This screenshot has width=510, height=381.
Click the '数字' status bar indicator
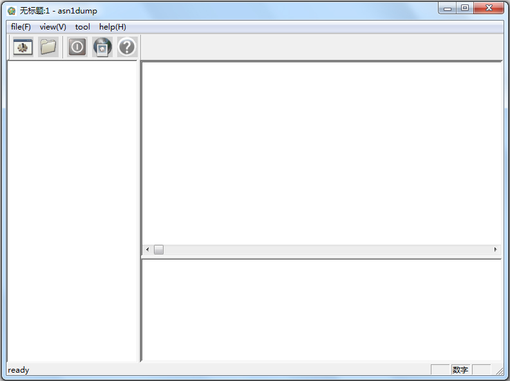tap(460, 369)
